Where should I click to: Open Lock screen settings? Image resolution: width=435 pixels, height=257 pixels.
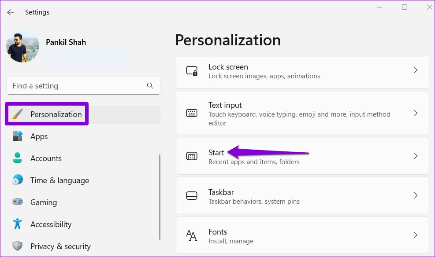[302, 72]
